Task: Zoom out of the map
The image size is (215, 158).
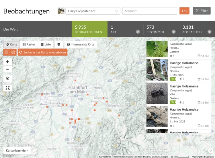Action: pyautogui.click(x=7, y=69)
